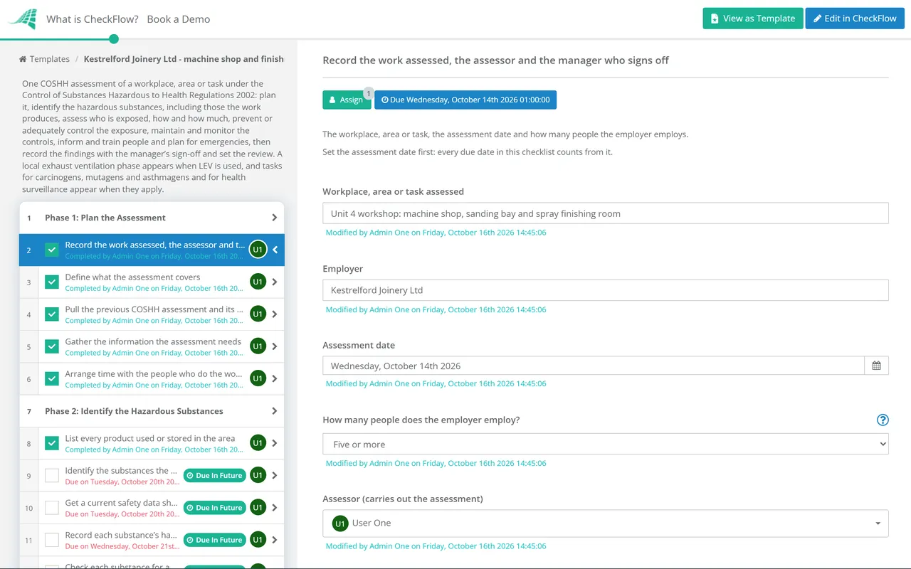Open 'What is CheckFlow?' nav item
The image size is (911, 569).
click(x=93, y=19)
